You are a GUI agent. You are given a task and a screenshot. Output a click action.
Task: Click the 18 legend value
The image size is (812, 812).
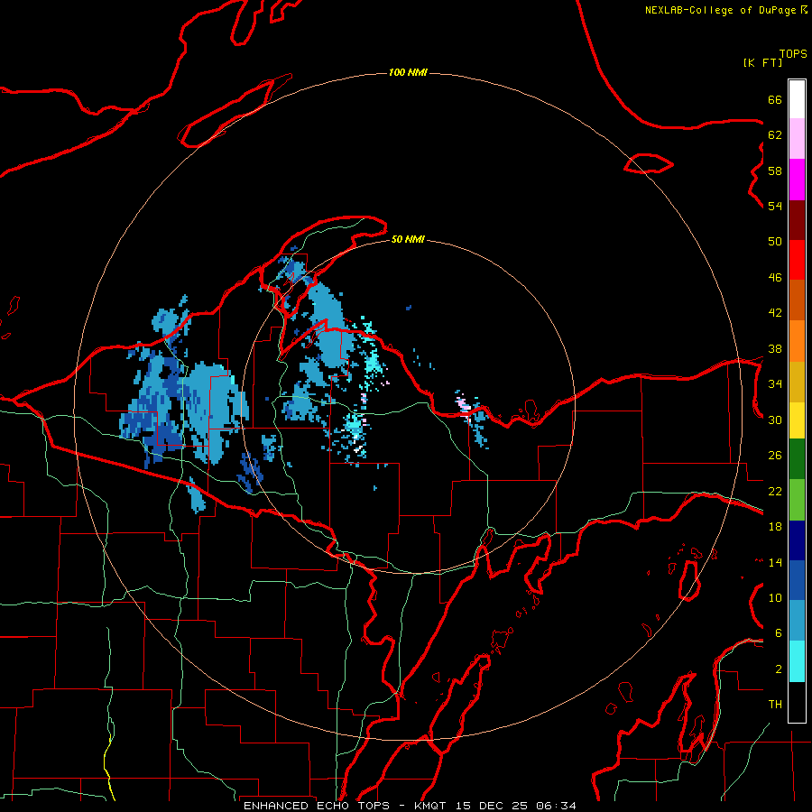[x=775, y=527]
